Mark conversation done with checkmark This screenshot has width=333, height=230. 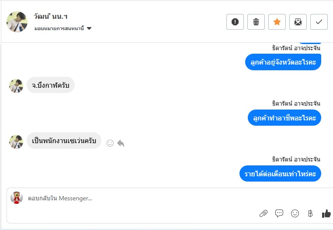click(319, 22)
